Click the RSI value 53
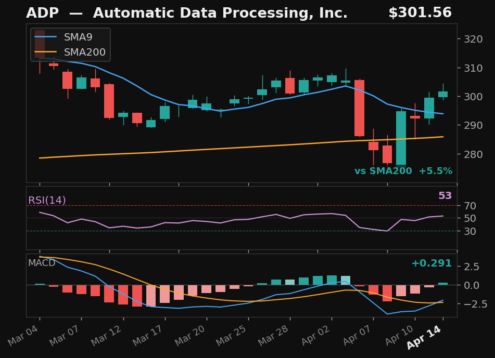The height and width of the screenshot is (358, 495). [445, 196]
